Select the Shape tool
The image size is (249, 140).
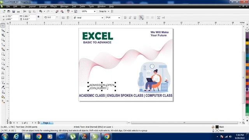[3, 30]
